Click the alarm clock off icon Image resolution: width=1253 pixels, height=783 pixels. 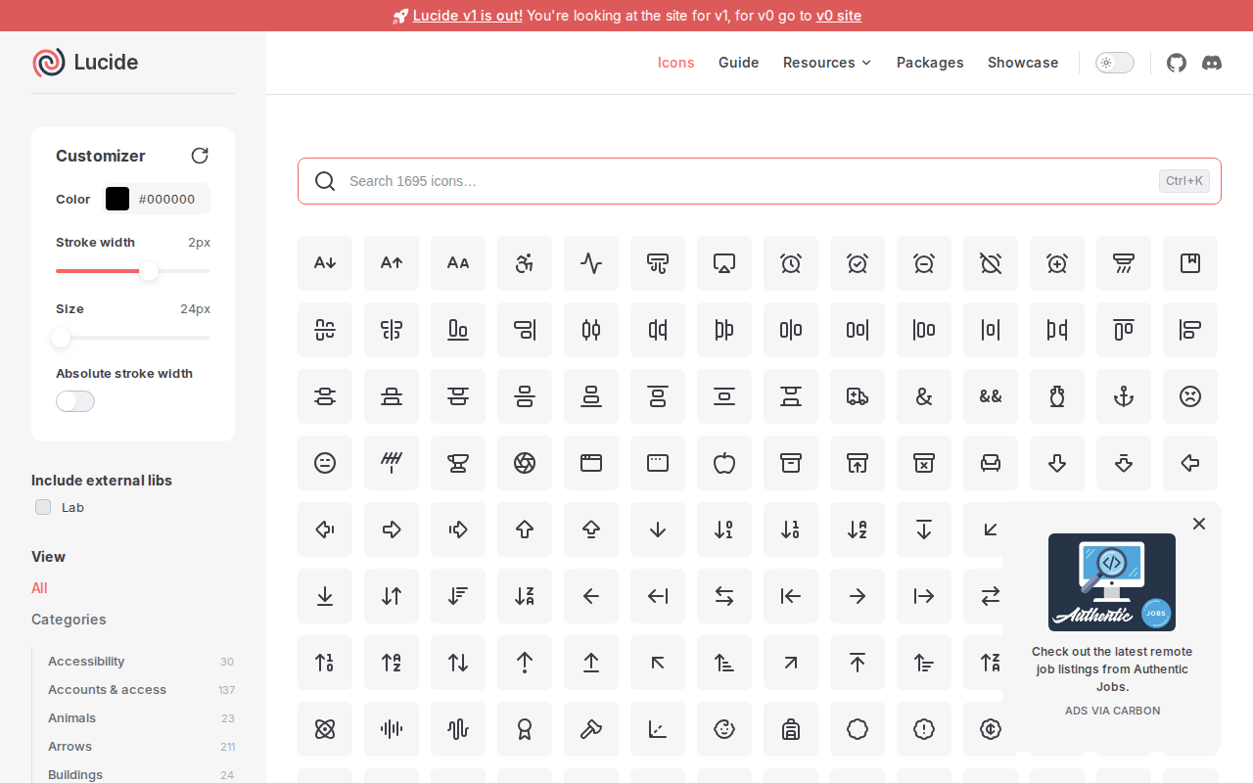991,263
